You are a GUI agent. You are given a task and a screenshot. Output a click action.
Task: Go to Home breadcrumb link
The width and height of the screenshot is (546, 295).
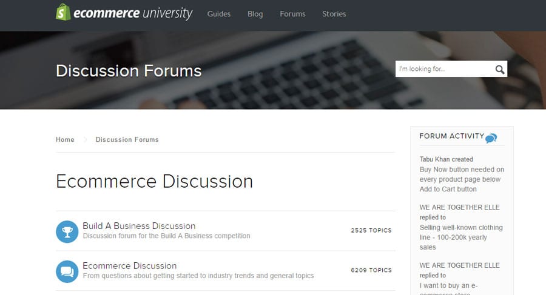click(x=65, y=139)
